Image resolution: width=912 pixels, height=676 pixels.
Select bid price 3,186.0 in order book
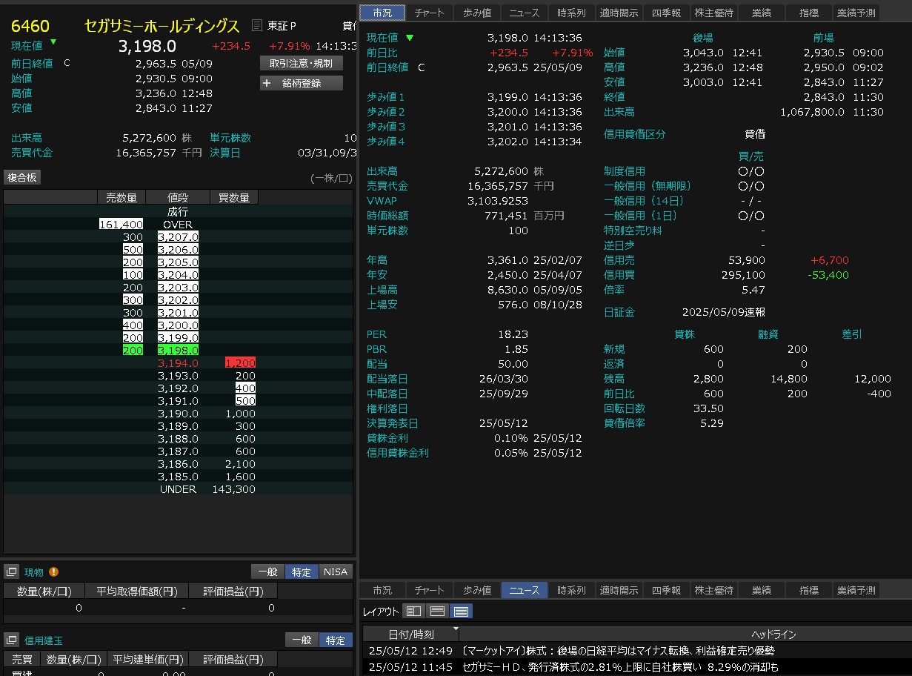pos(178,464)
